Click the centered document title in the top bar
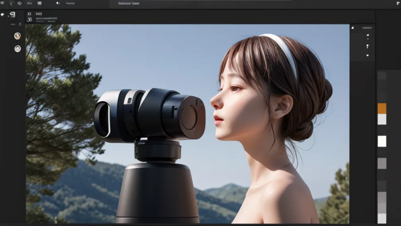Viewport: 401px width, 226px height. [x=128, y=4]
